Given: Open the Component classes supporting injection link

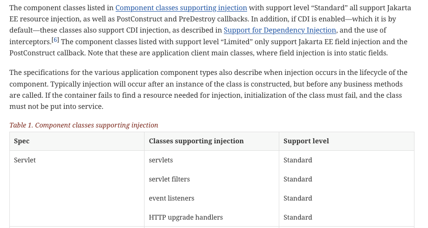Looking at the screenshot, I should tap(181, 8).
